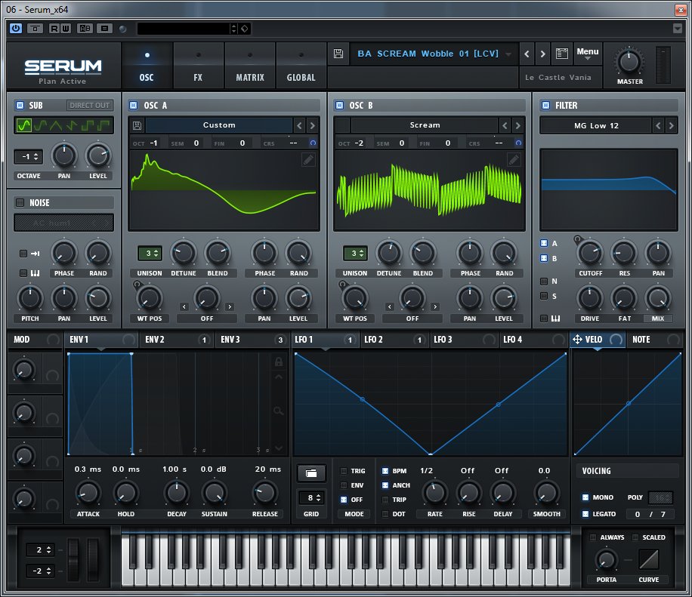Toggle the OSC B enable switch
Image resolution: width=692 pixels, height=597 pixels.
339,106
